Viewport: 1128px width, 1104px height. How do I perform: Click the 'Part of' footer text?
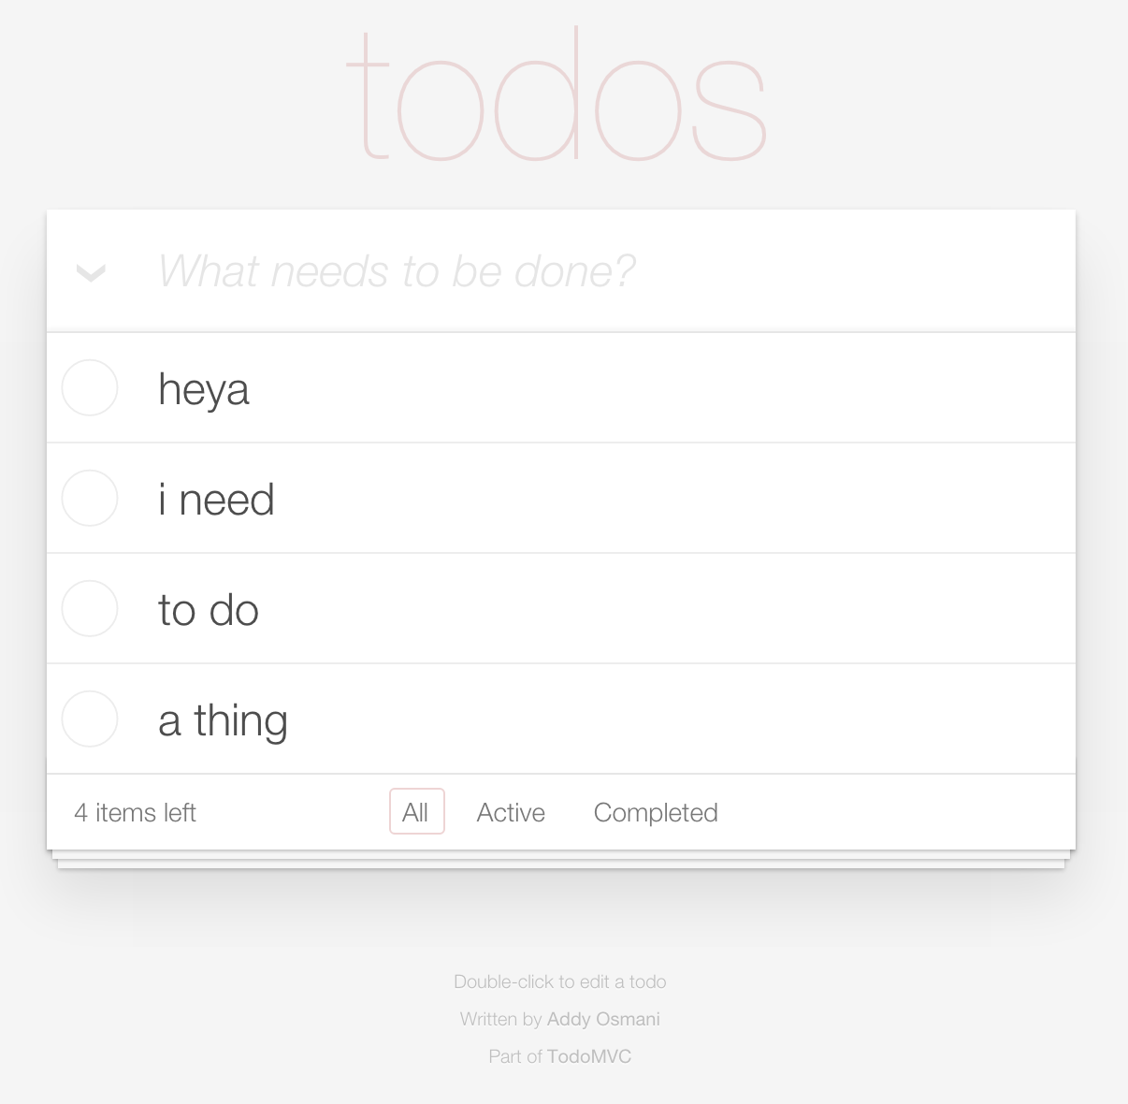coord(514,1056)
